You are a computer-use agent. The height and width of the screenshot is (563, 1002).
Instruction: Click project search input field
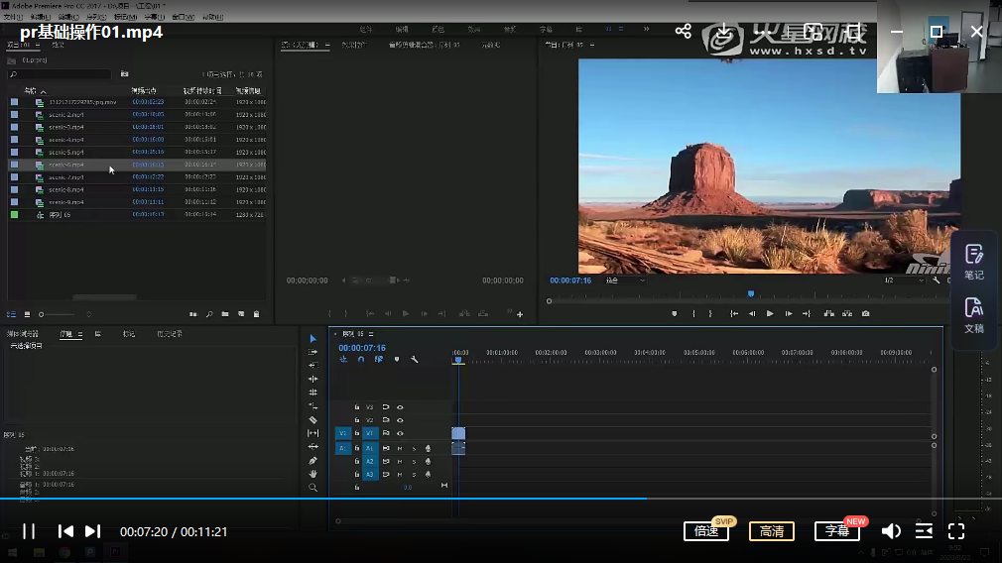[61, 74]
